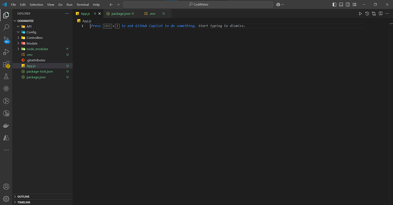Open the Search panel in the activity bar
Image resolution: width=393 pixels, height=205 pixels.
pyautogui.click(x=6, y=27)
